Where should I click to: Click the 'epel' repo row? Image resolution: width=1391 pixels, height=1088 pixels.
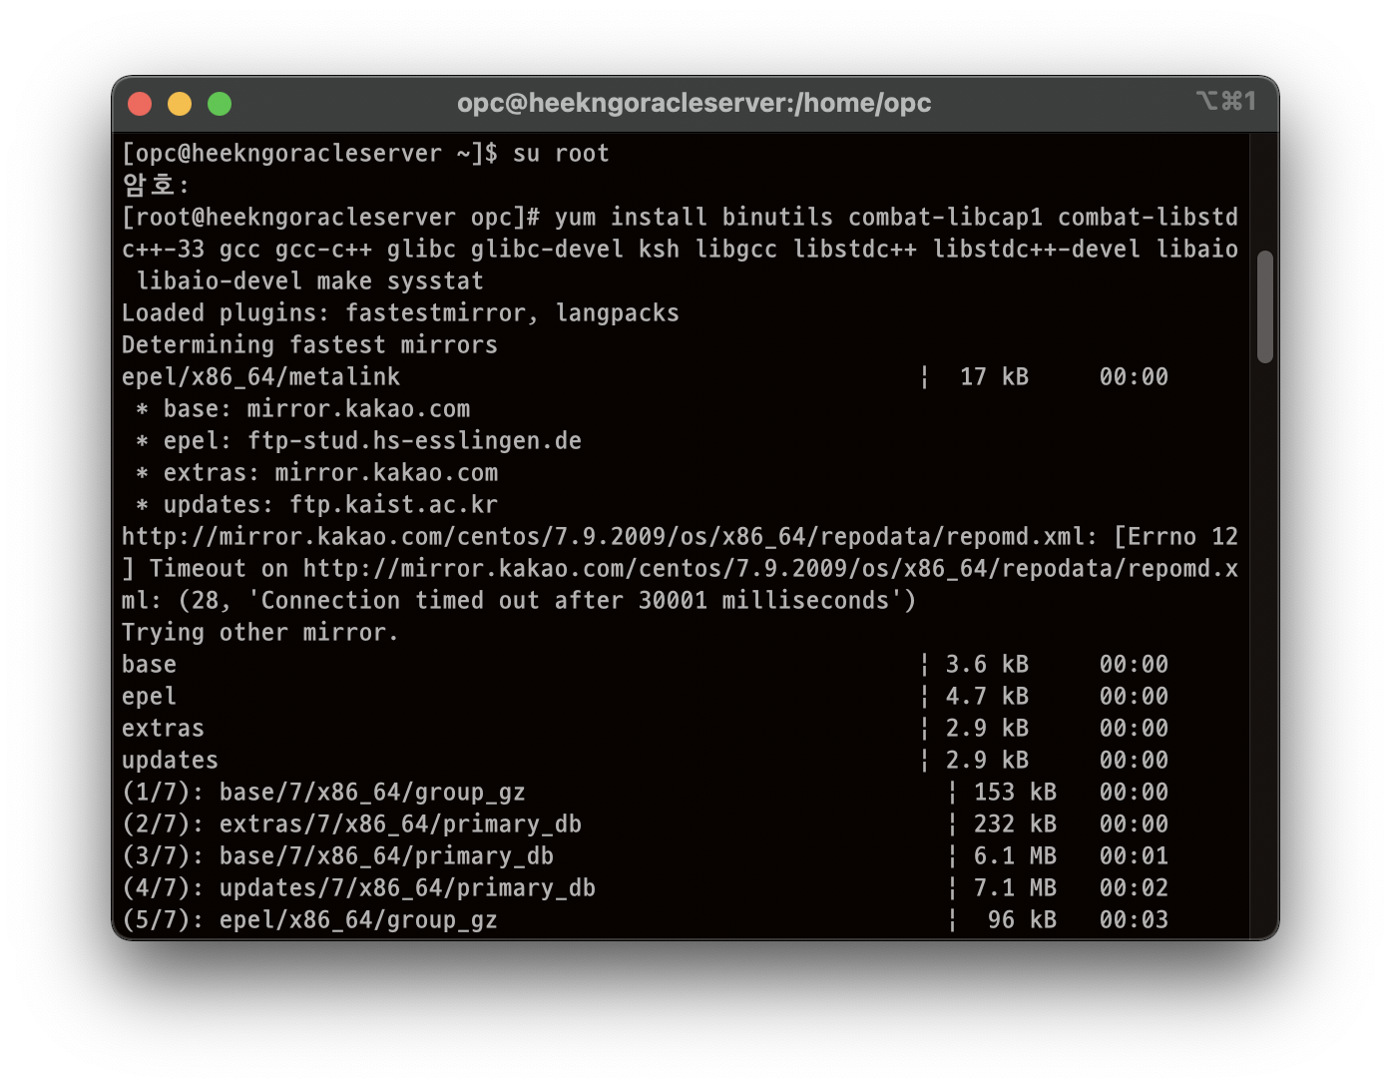click(x=645, y=697)
